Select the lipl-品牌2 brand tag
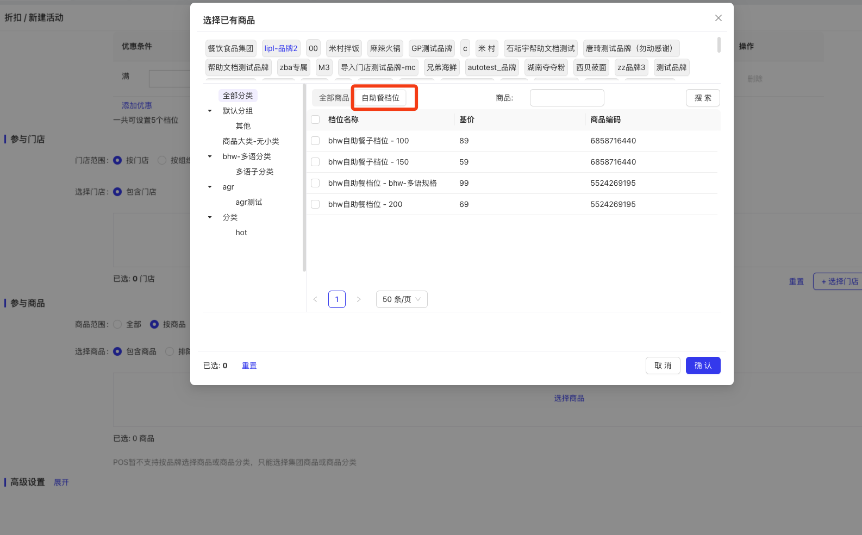Screen dimensions: 862x535 [281, 48]
